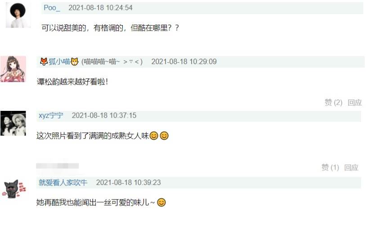
Task: Click Poo_ afro hair avatar
Action: (18, 15)
